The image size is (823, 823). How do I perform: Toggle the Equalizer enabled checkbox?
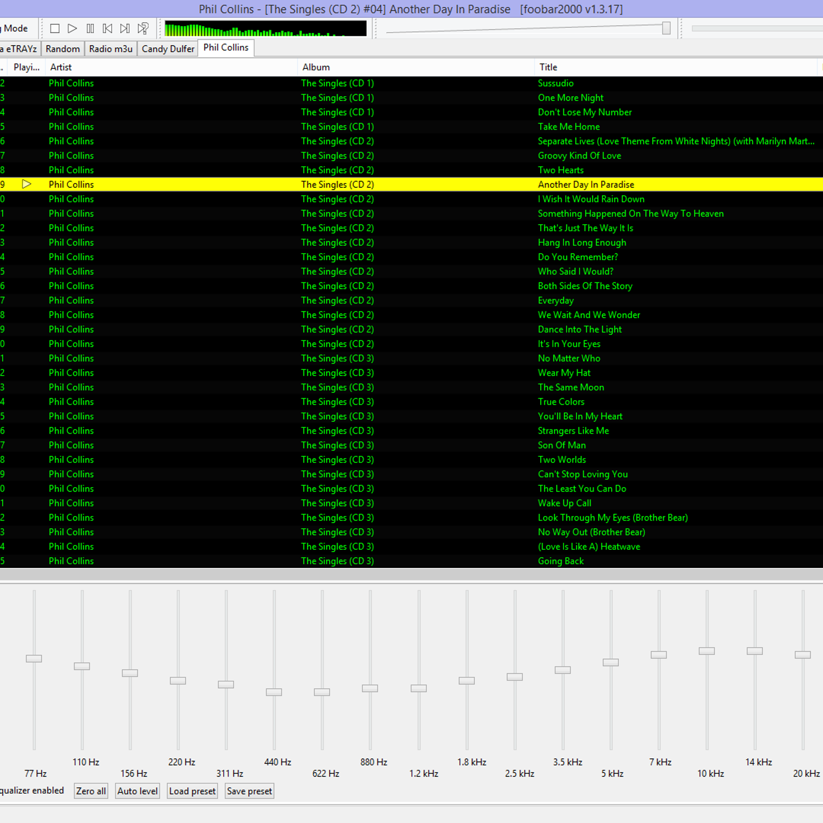click(31, 791)
